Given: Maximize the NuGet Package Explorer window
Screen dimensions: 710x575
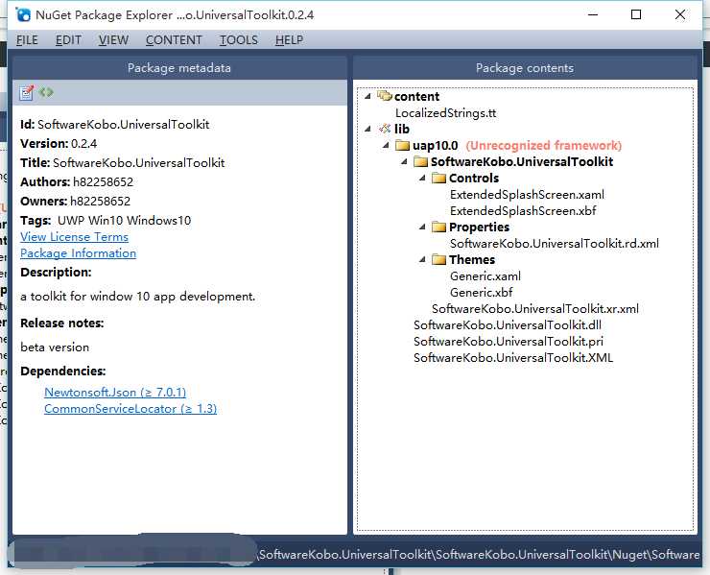Looking at the screenshot, I should coord(636,14).
